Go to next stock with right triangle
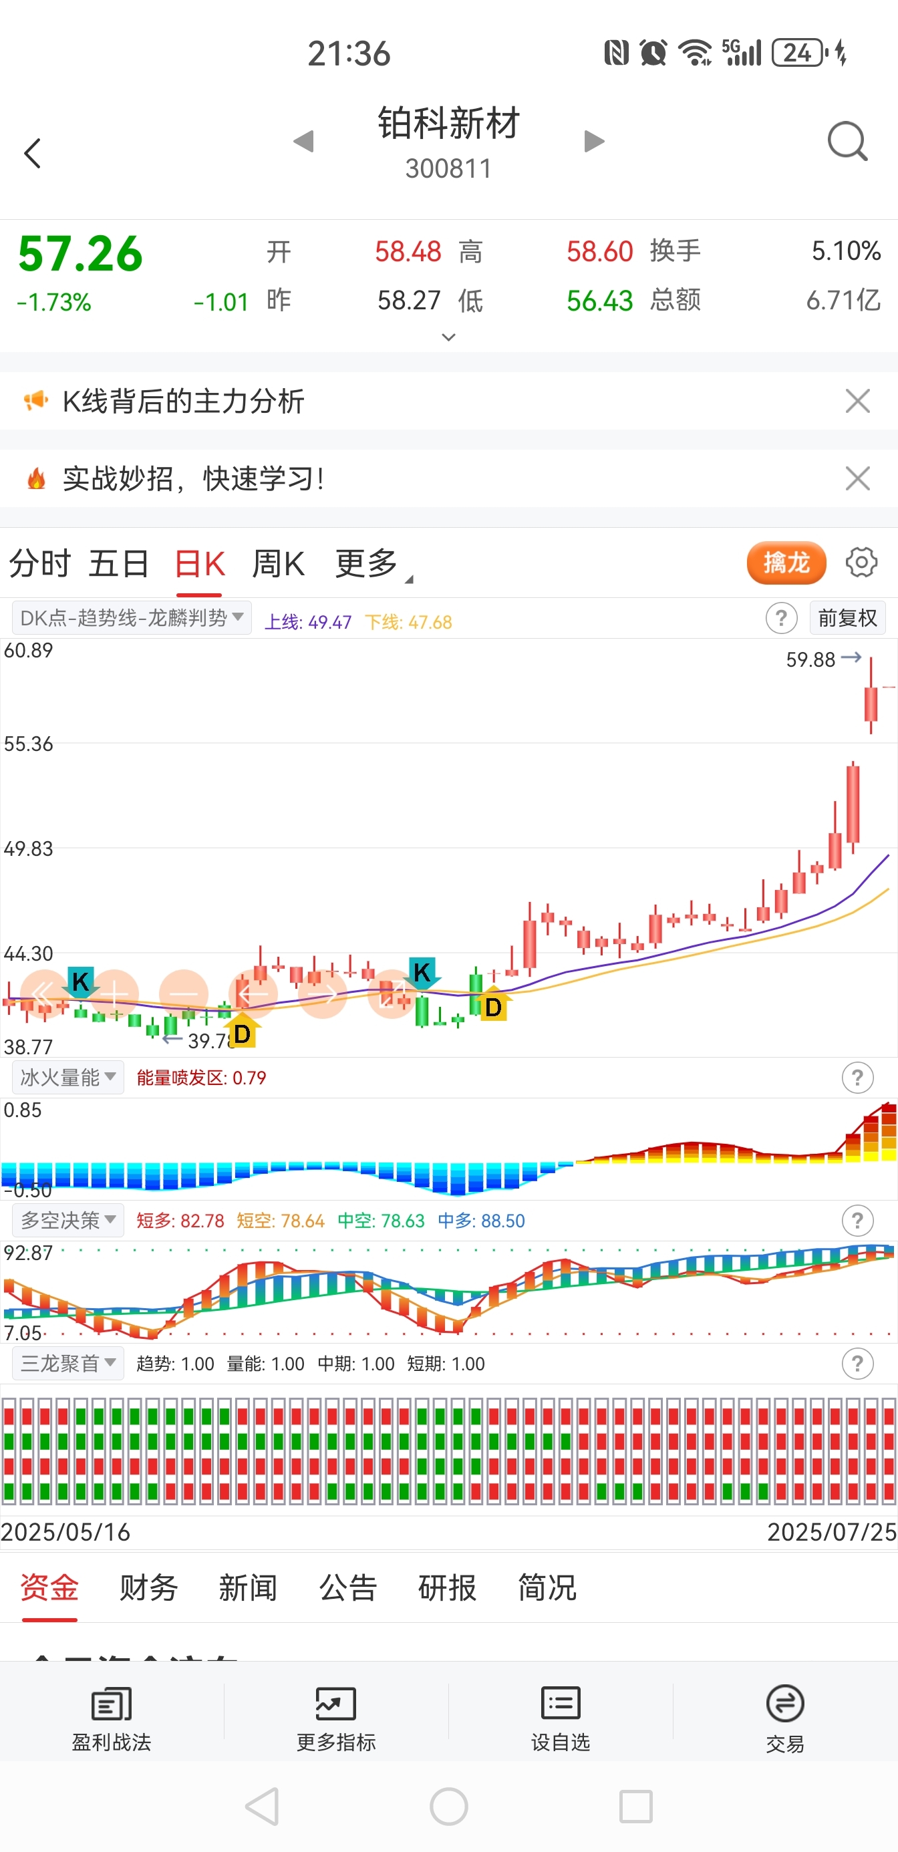Screen dimensions: 898x1852 (x=594, y=141)
